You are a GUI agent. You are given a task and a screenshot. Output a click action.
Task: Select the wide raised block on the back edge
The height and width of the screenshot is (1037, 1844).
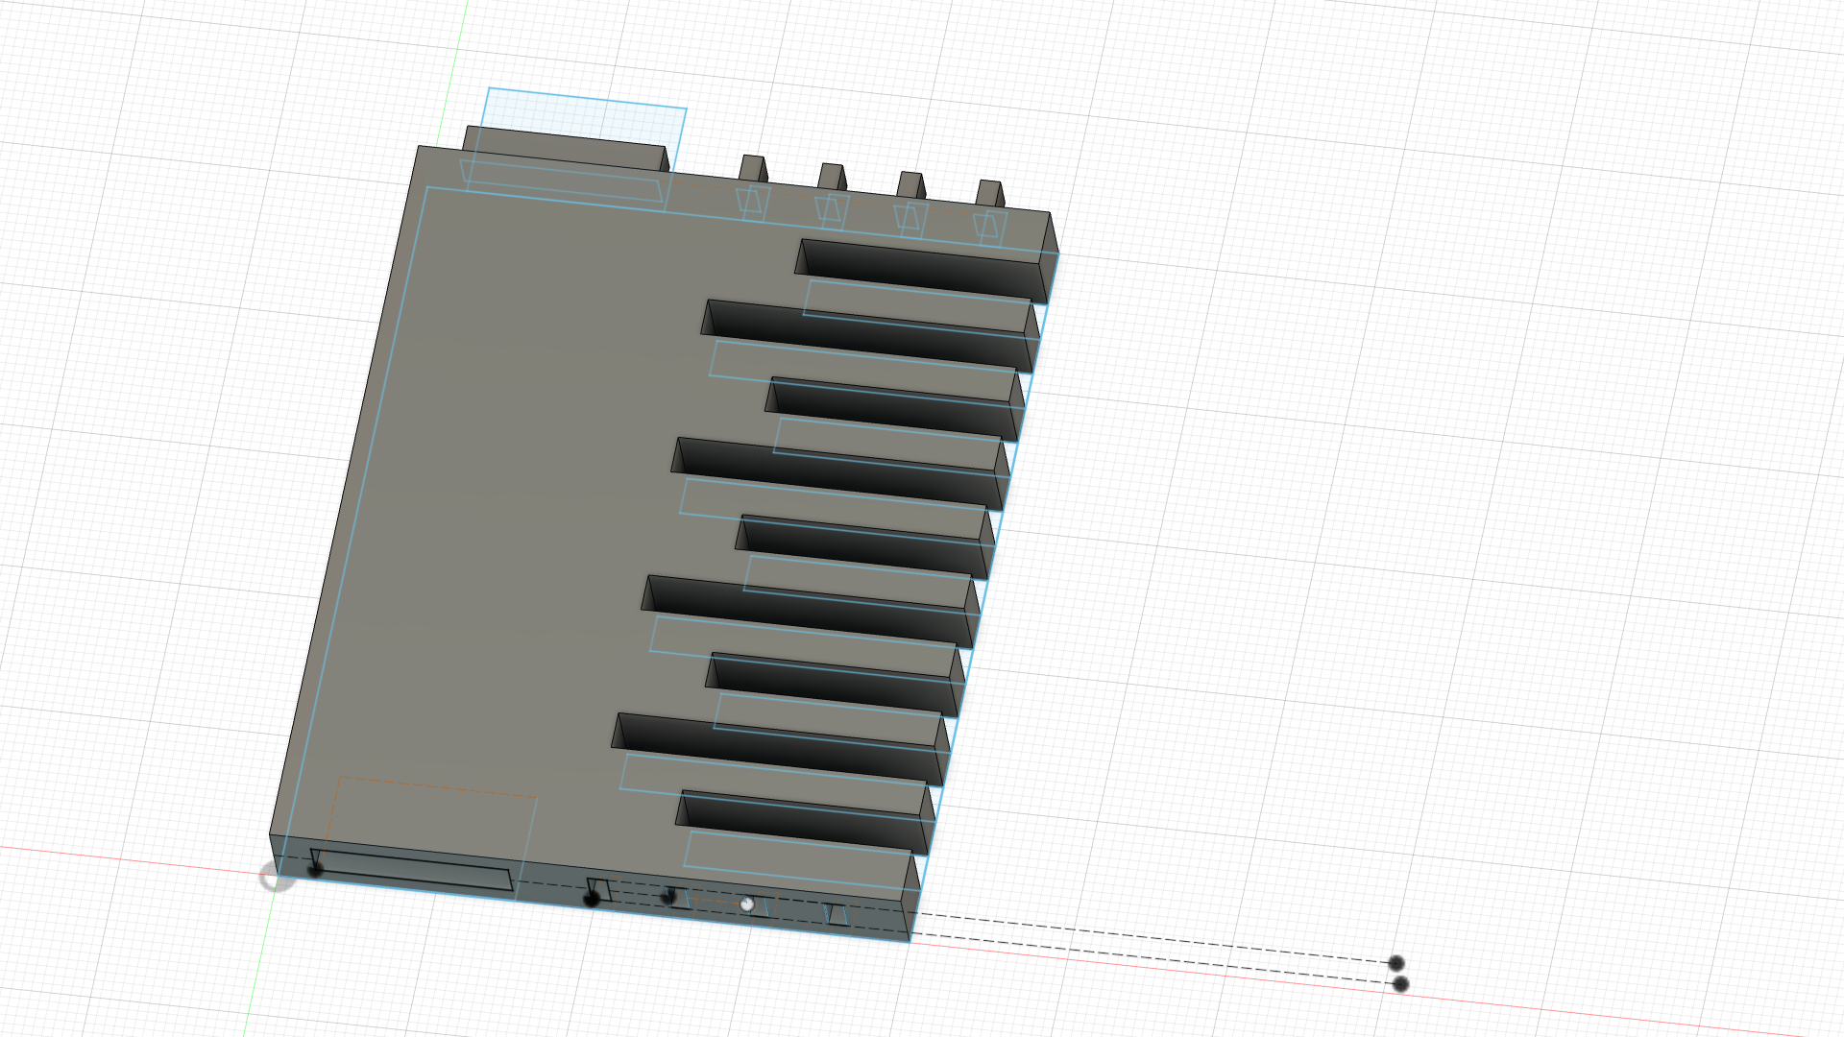[x=567, y=148]
